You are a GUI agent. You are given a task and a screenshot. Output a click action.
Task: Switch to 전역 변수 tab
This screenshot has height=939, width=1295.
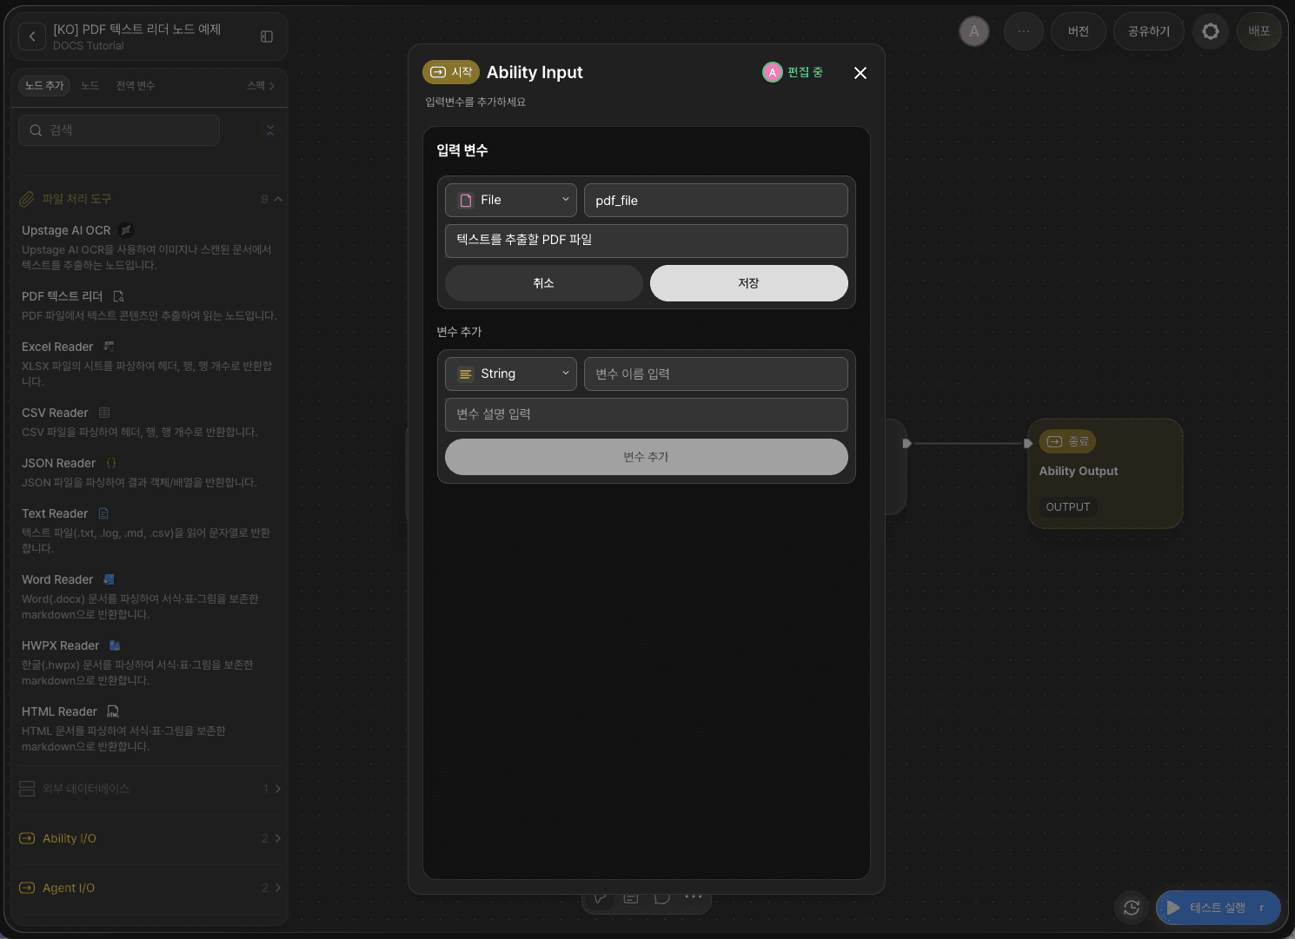[136, 85]
